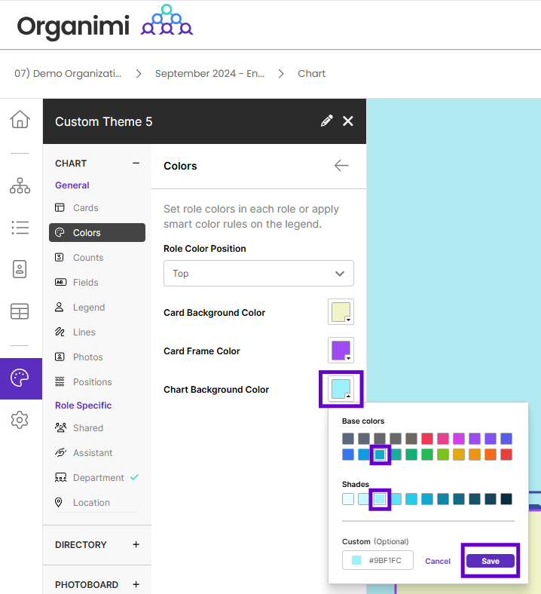541x594 pixels.
Task: Collapse the CHART section
Action: tap(136, 163)
